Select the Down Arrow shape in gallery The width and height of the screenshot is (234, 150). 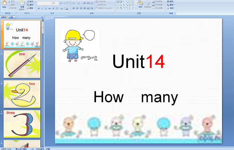(x=133, y=5)
